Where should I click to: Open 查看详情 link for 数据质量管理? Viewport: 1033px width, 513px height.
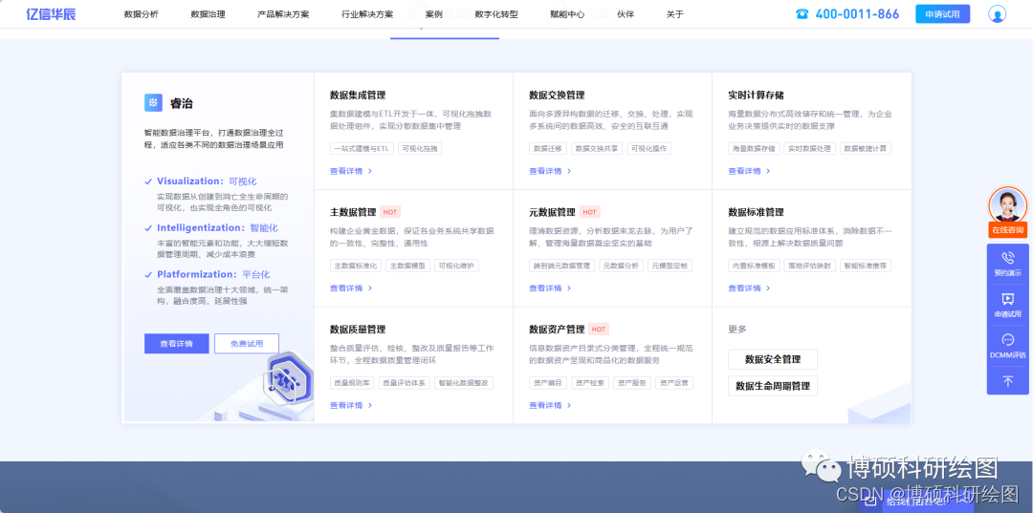click(x=346, y=405)
